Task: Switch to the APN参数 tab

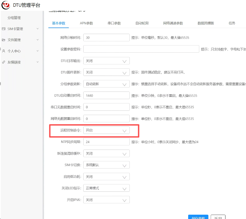Action: tap(86, 23)
